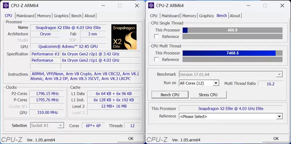Image resolution: width=291 pixels, height=144 pixels.
Task: Click multi thread score bar showing 7468.5
Action: point(232,53)
